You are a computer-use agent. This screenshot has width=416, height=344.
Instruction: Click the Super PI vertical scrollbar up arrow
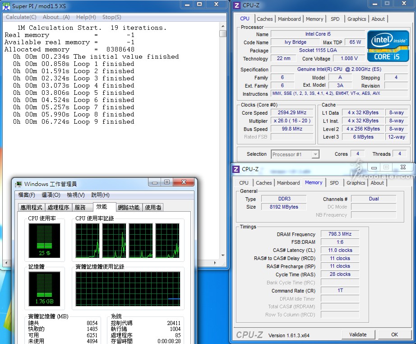223,26
